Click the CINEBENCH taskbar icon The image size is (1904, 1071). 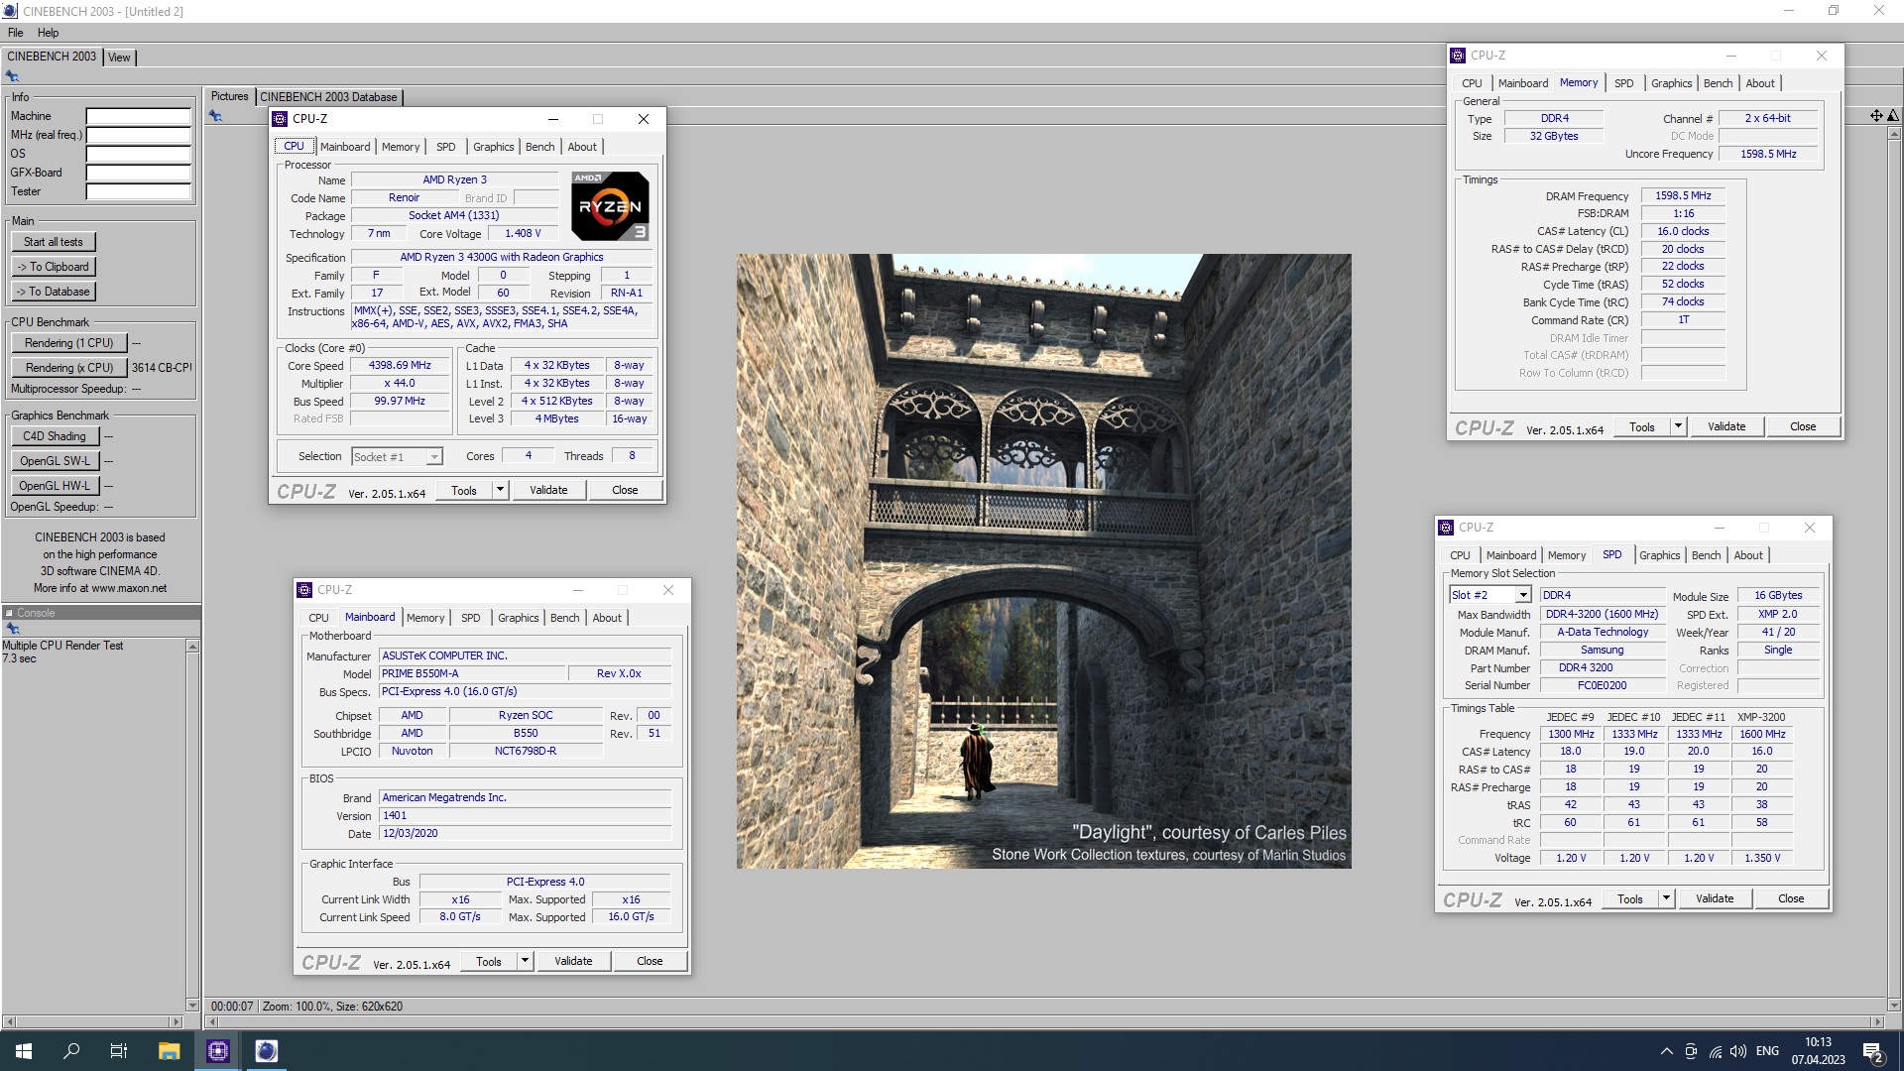(267, 1051)
